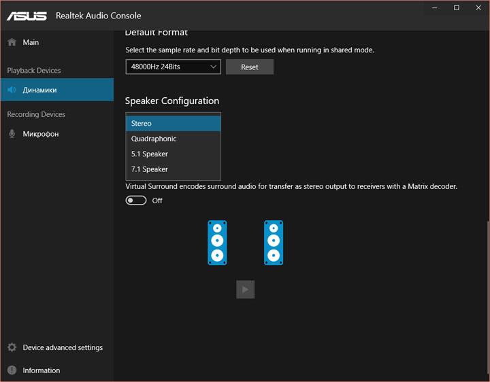
Task: Maximize the Realtek Audio Console window
Action: 457,7
